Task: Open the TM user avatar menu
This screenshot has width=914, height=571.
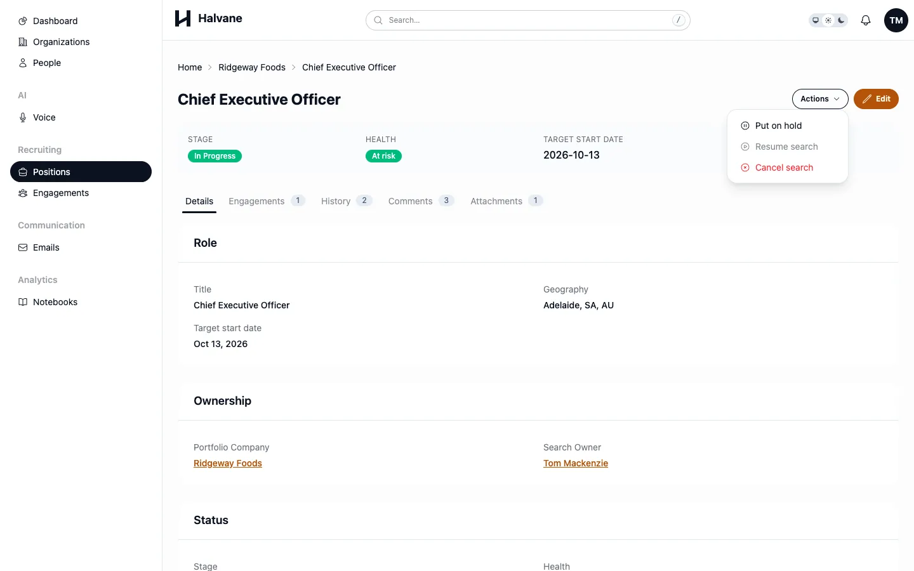Action: [896, 20]
